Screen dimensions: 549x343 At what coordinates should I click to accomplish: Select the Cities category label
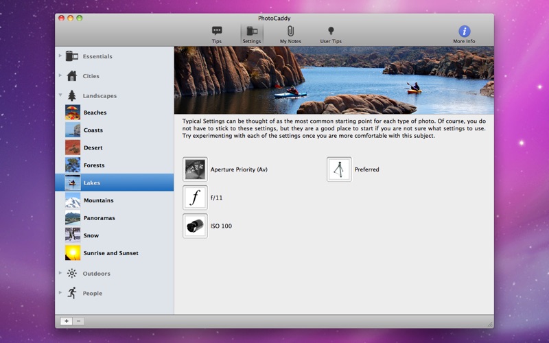[91, 76]
